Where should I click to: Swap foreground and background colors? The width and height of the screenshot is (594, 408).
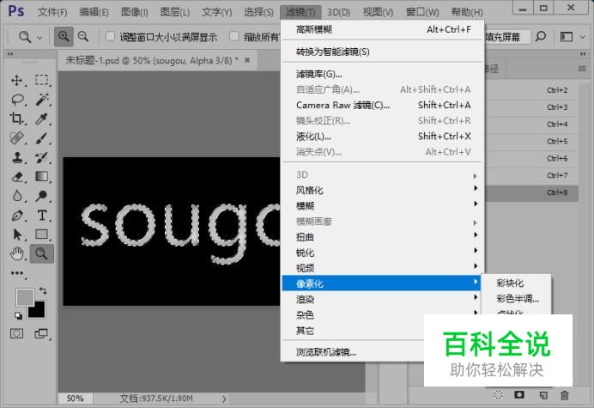pos(43,291)
